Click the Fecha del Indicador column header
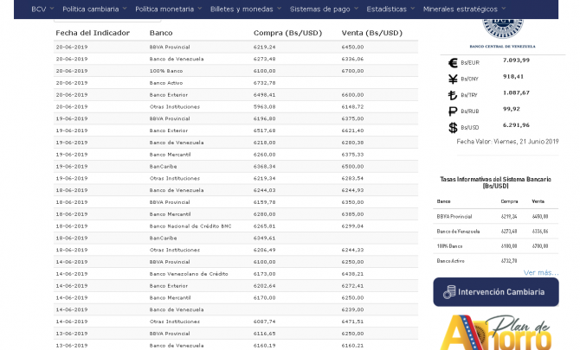The height and width of the screenshot is (350, 580). (x=93, y=33)
